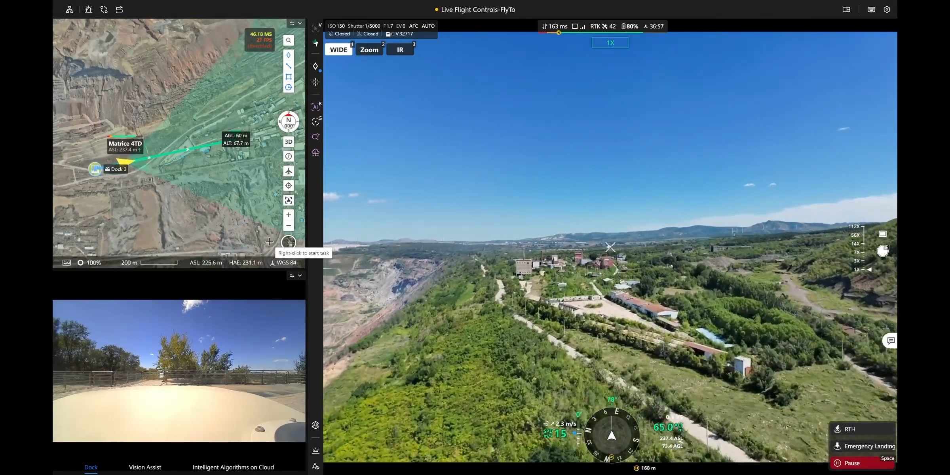Toggle the AR overlay icon
The height and width of the screenshot is (475, 950).
pyautogui.click(x=315, y=425)
